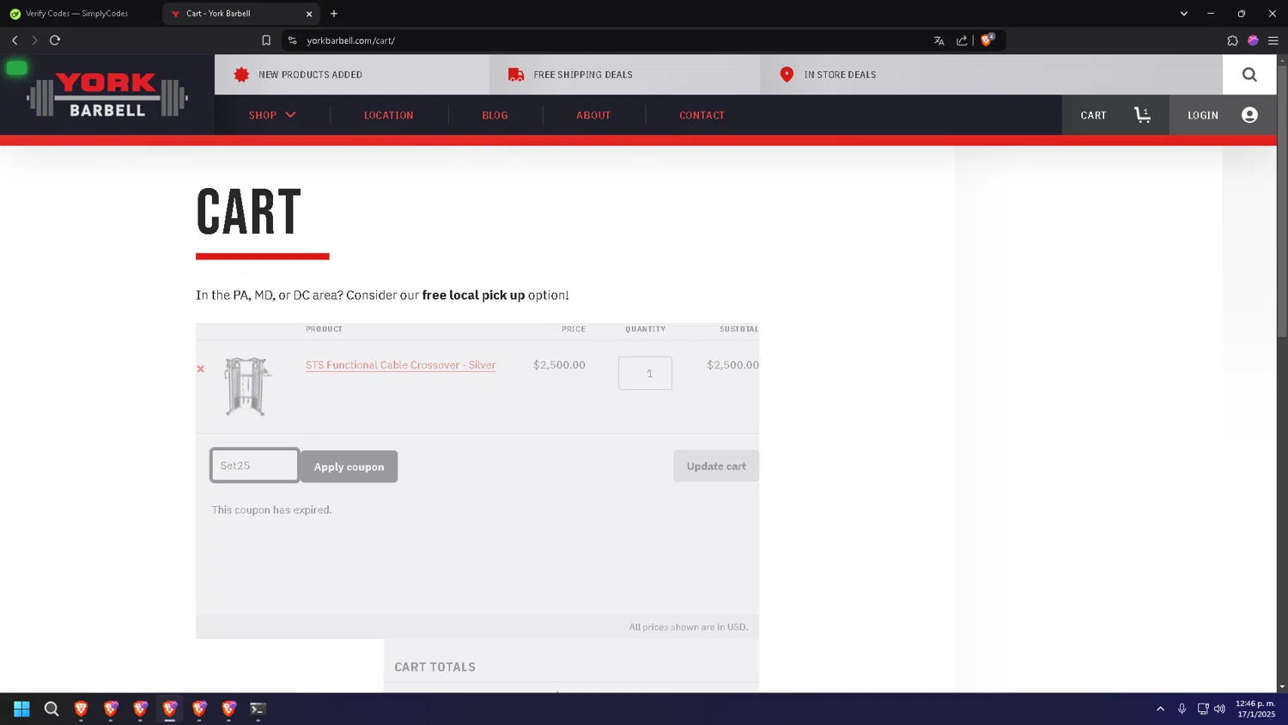Click the page vertical scrollbar
This screenshot has height=725, width=1288.
tap(1282, 202)
